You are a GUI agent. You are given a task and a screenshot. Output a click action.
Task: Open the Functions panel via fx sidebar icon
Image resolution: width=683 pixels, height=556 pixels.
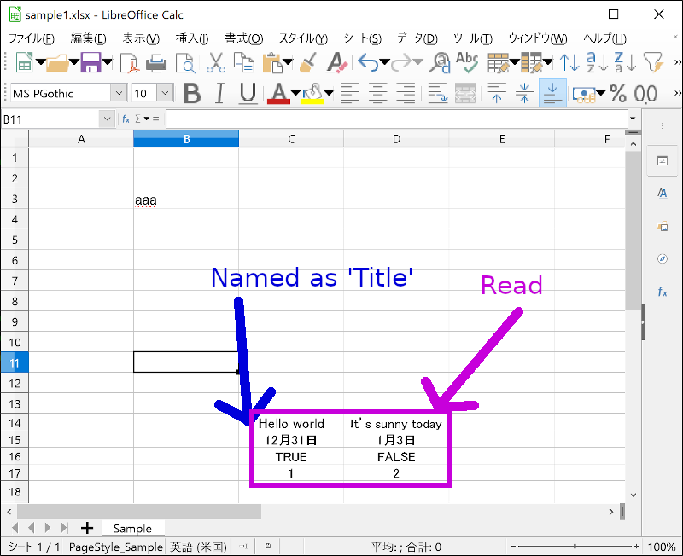point(663,292)
